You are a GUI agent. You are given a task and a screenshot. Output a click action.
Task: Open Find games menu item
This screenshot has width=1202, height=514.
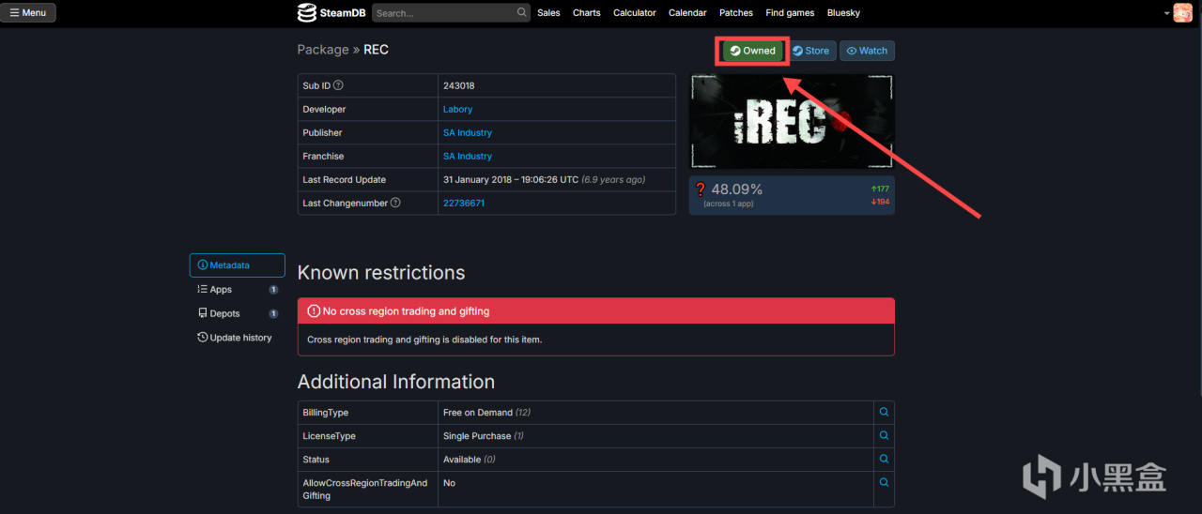pos(790,13)
